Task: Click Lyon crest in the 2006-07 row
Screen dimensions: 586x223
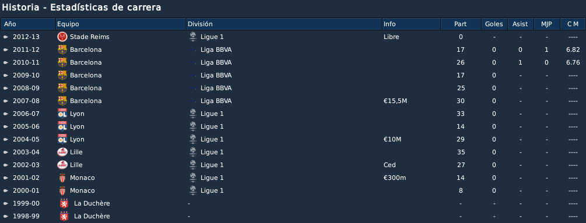Action: [62, 114]
